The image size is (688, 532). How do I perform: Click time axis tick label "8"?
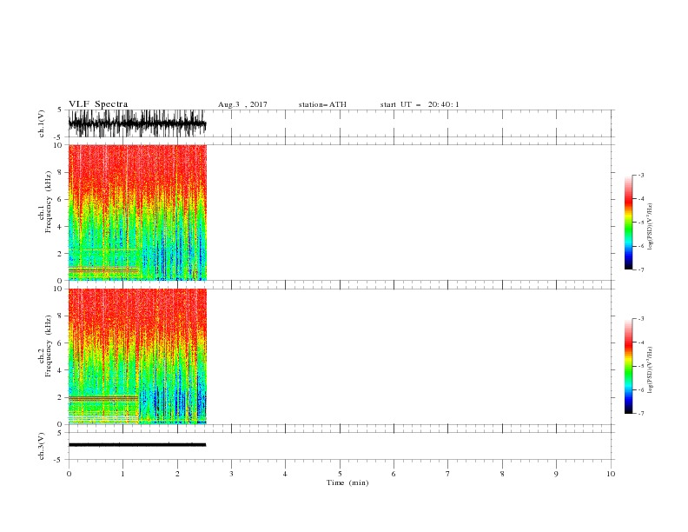coord(502,474)
